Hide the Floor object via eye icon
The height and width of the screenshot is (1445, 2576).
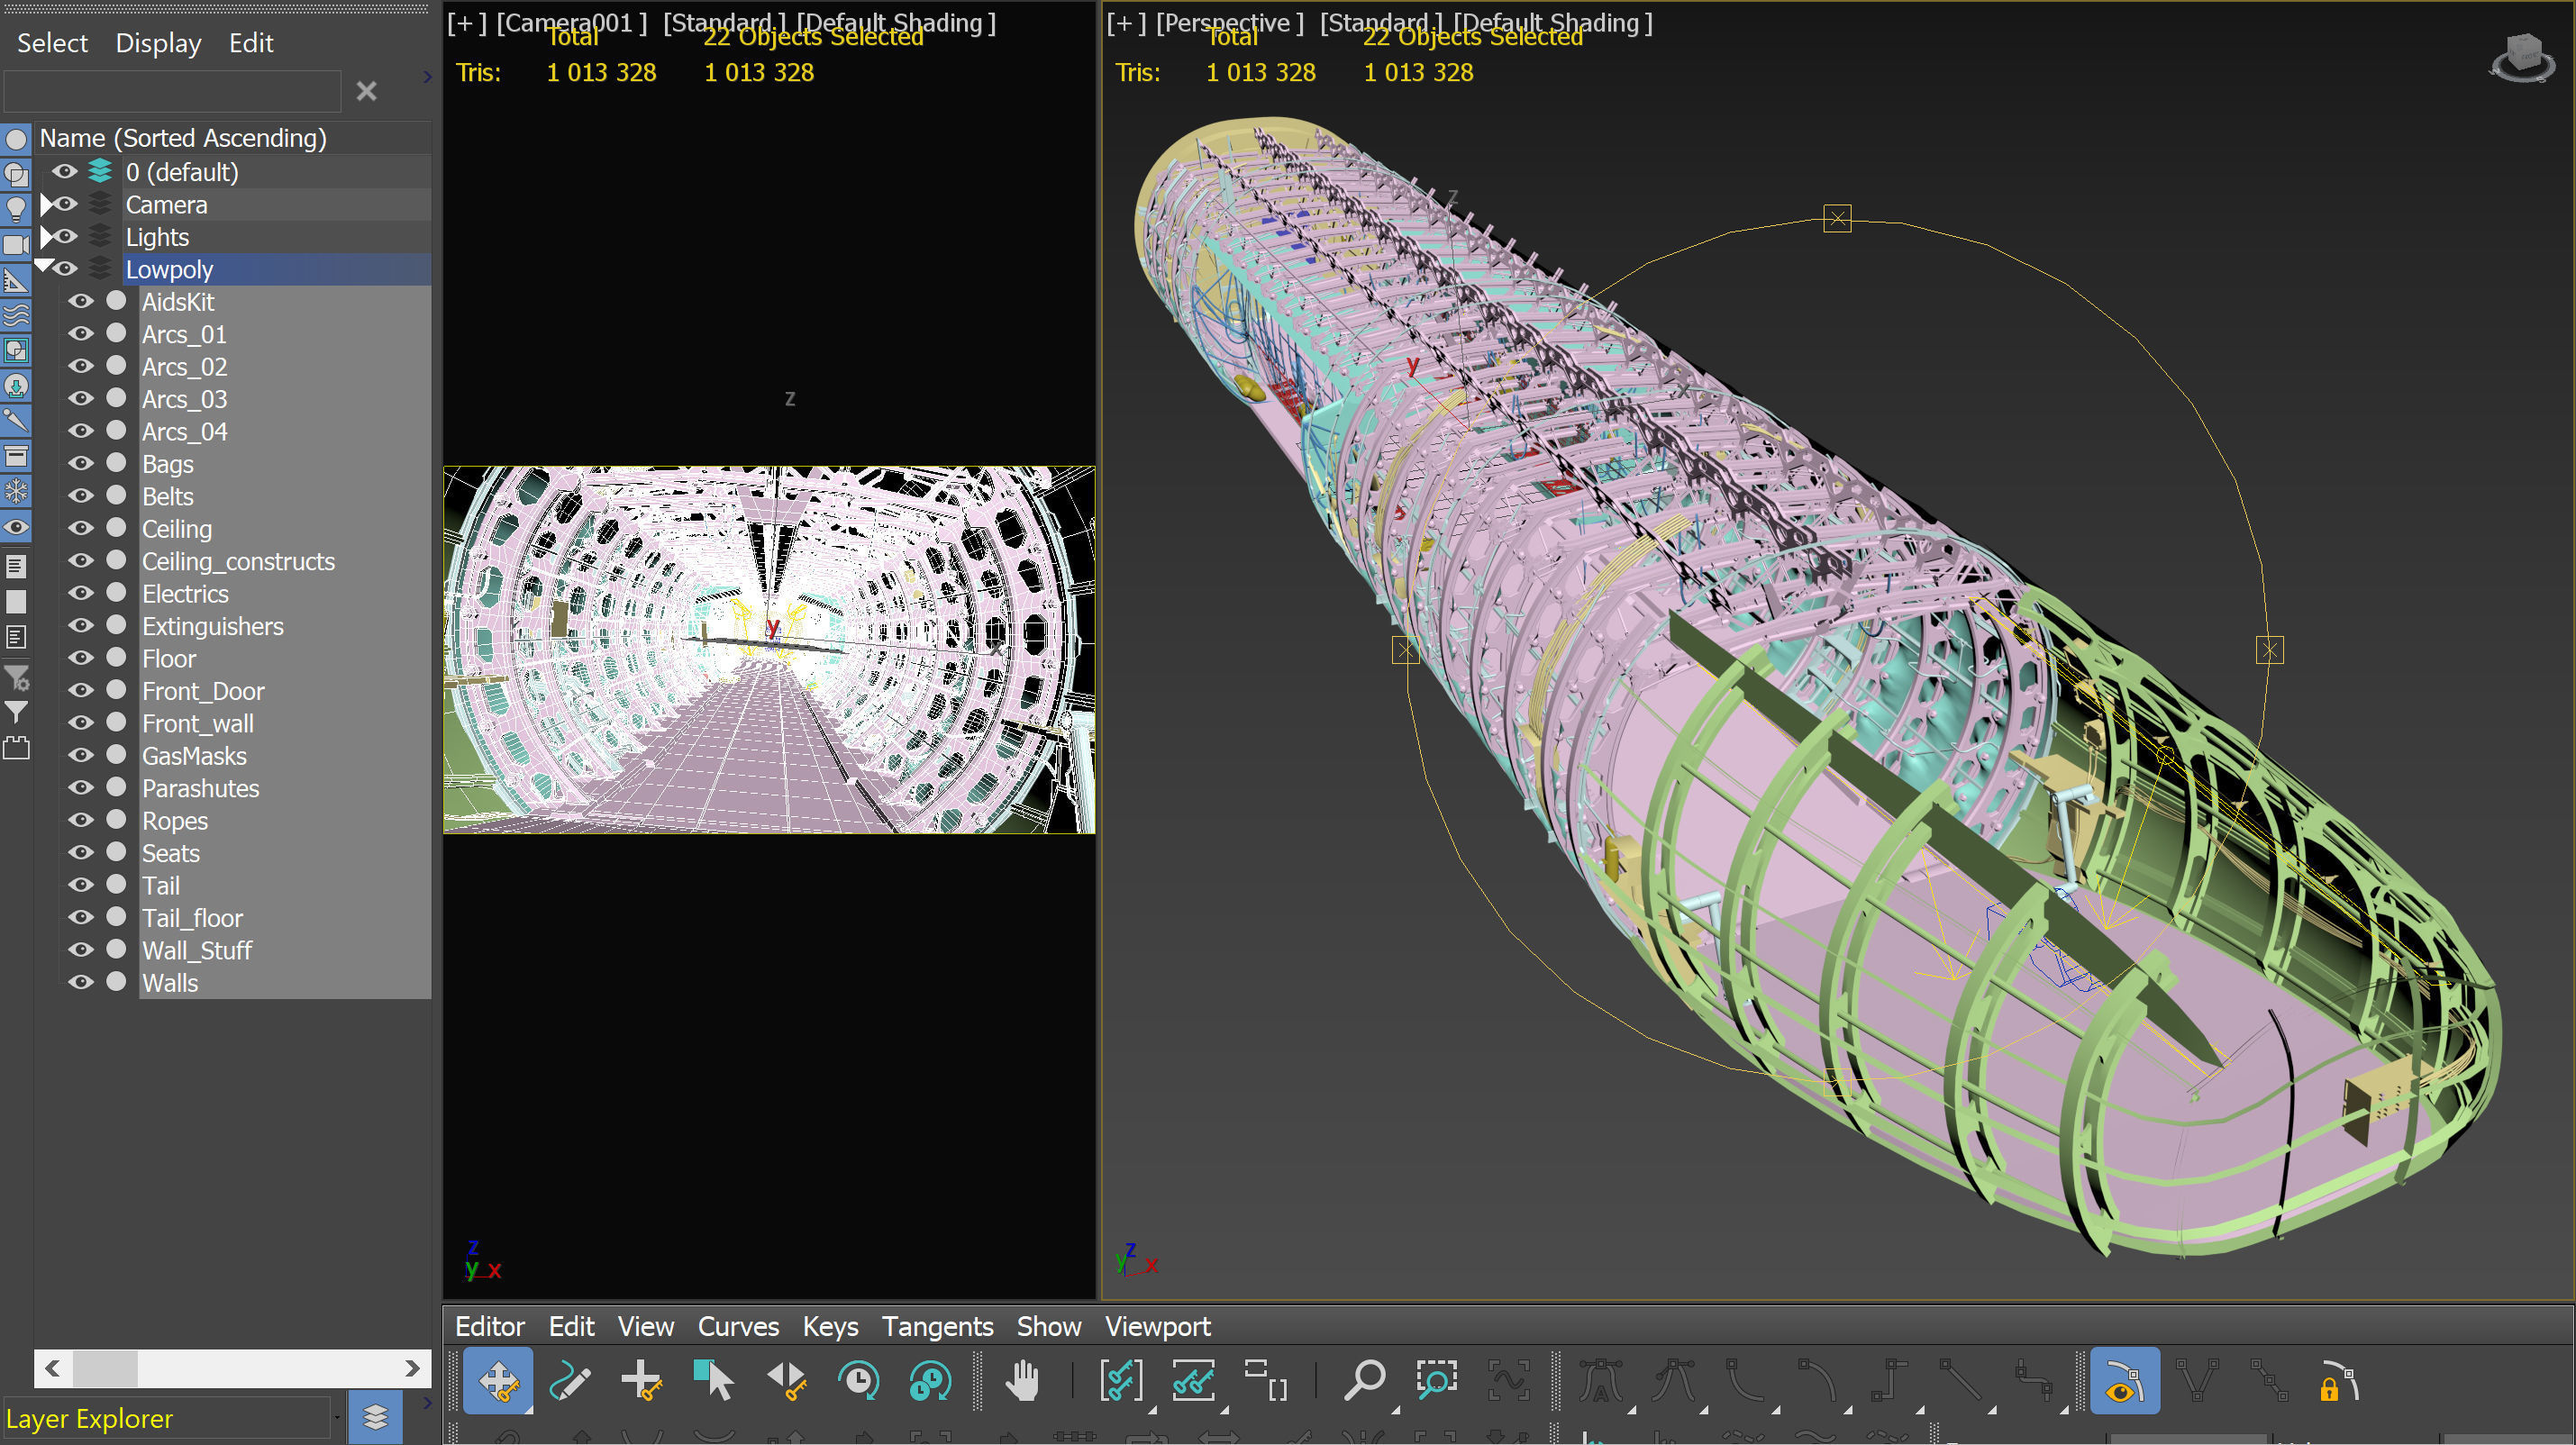coord(81,658)
